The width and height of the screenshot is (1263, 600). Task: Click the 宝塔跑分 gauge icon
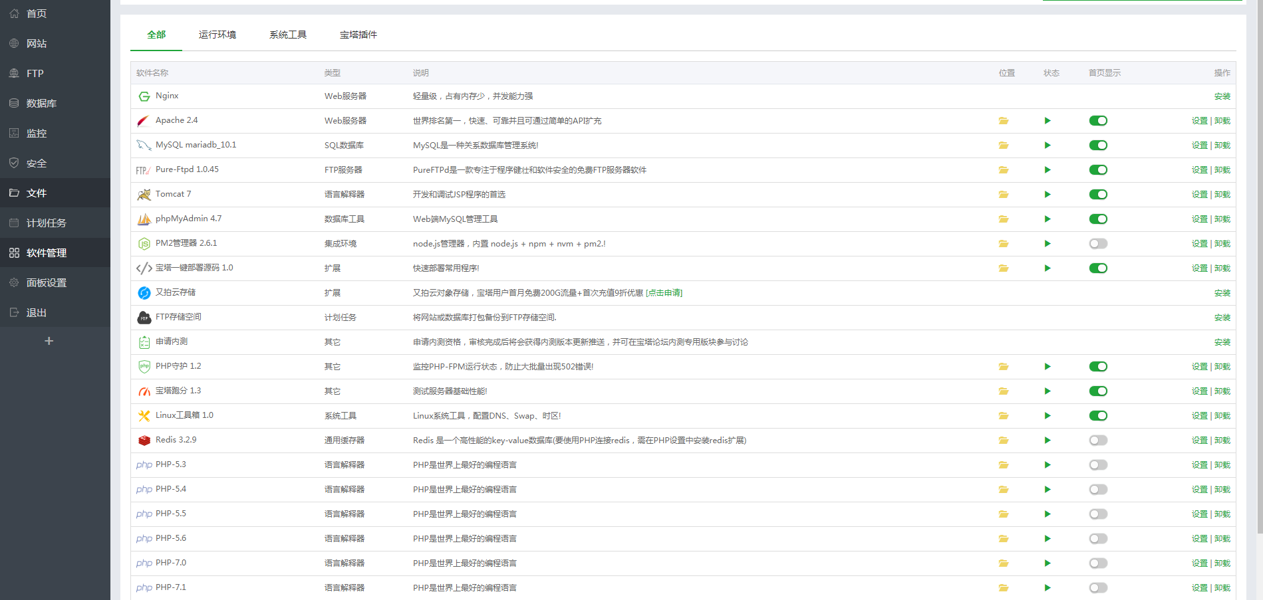(x=144, y=391)
